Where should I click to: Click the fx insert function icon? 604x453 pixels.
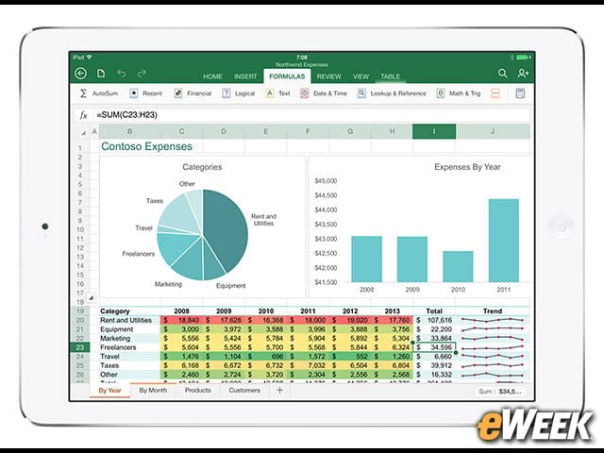click(83, 115)
